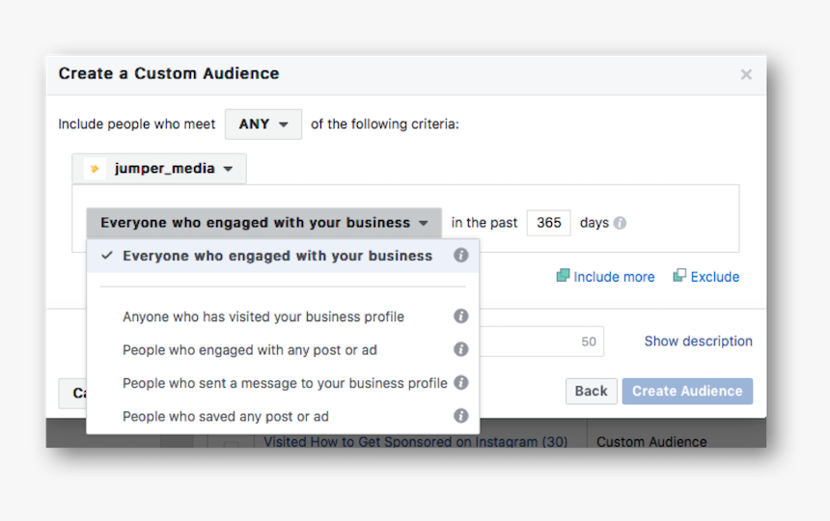Pick 'People who sent a message to your business profile'
The image size is (830, 521).
point(285,383)
